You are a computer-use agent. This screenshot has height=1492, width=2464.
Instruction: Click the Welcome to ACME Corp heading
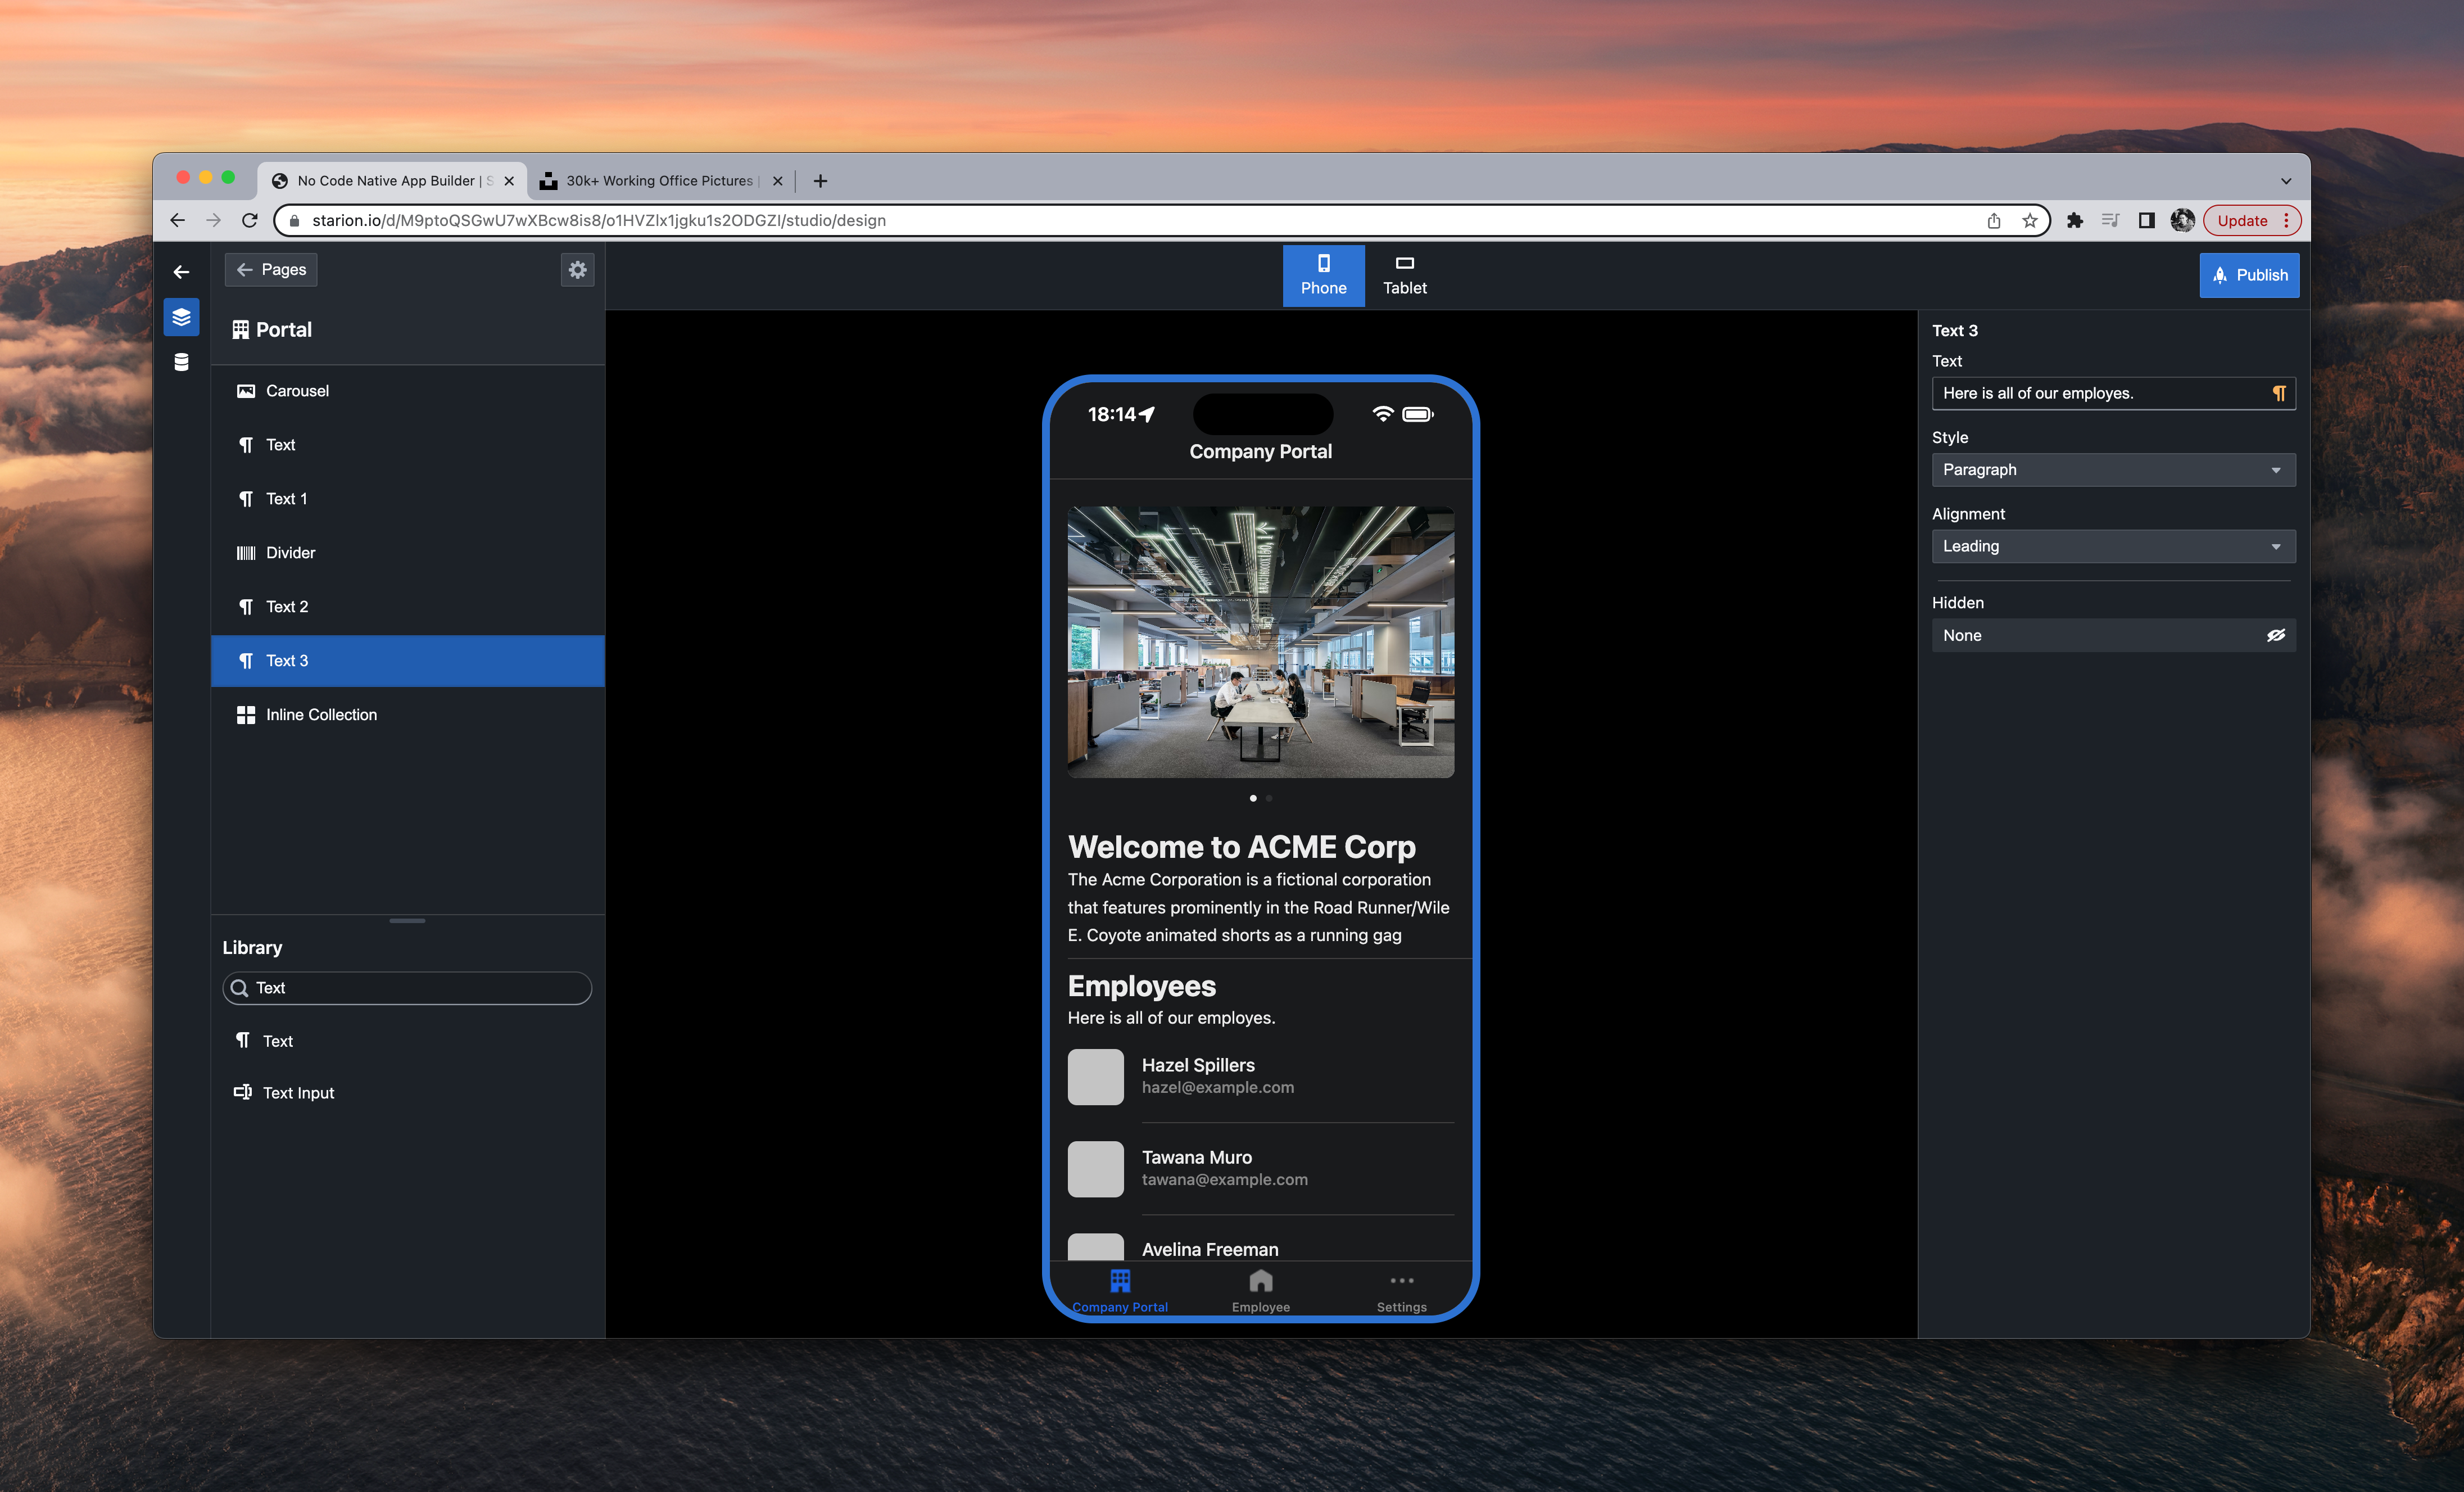click(x=1242, y=847)
